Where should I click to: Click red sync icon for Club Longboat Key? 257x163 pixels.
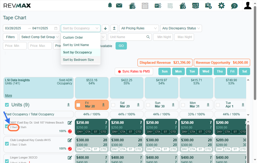[x=70, y=149]
